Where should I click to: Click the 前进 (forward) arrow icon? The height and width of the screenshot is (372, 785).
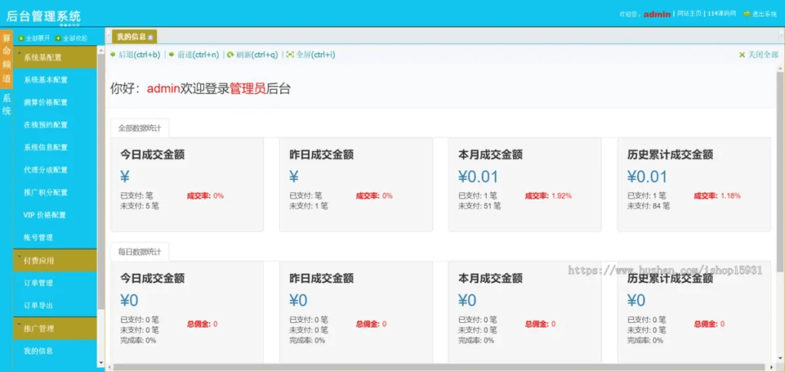click(171, 54)
